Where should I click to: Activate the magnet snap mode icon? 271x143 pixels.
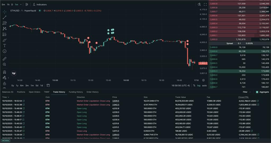point(4,72)
